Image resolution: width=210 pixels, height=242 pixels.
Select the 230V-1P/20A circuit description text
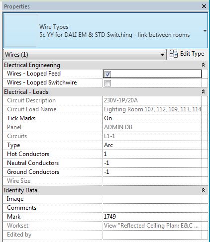[121, 100]
